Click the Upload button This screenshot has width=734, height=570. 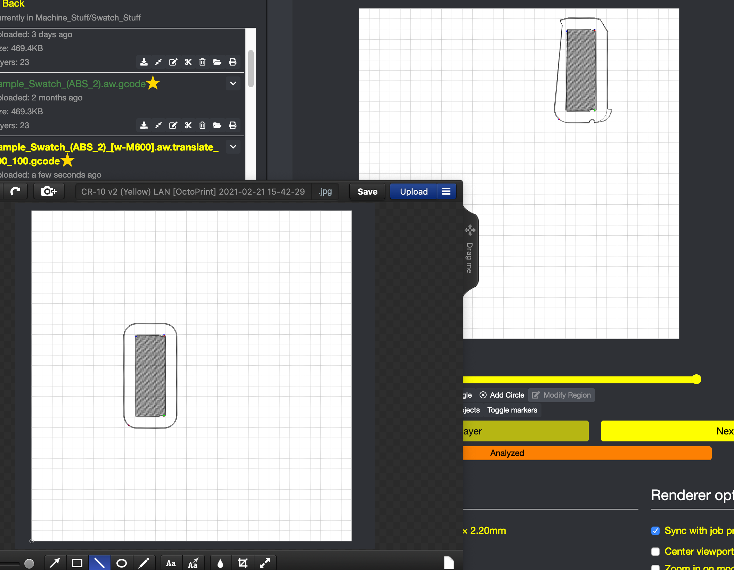[x=414, y=192]
